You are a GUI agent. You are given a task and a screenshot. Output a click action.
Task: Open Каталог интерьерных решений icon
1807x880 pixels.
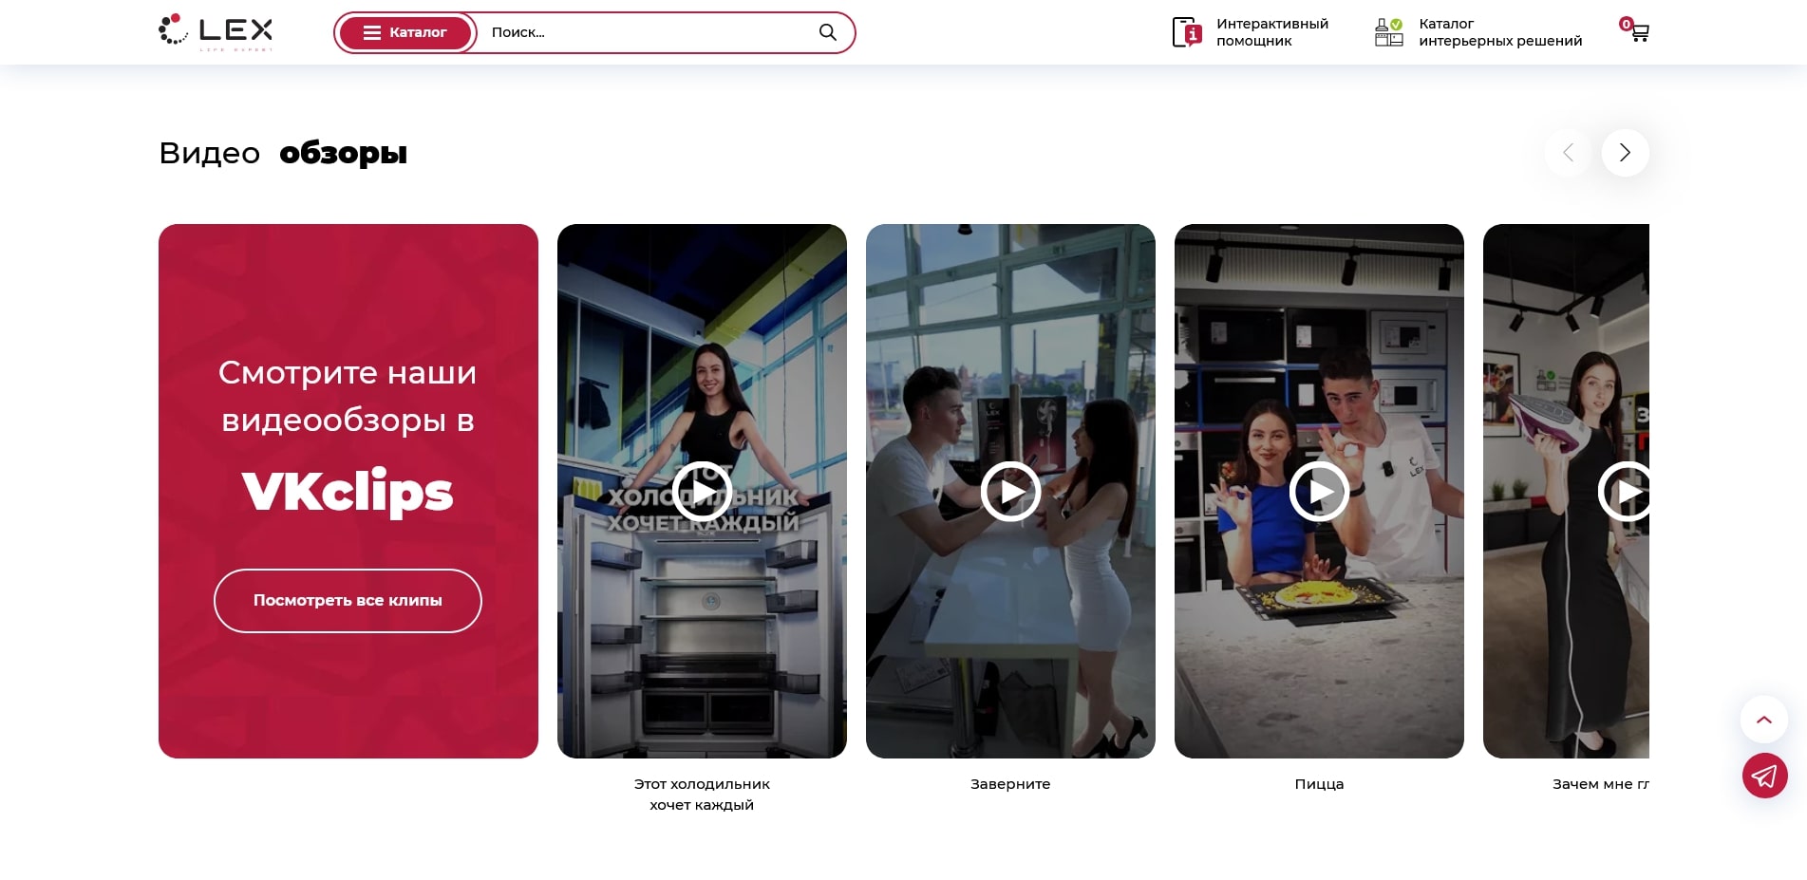pos(1388,32)
